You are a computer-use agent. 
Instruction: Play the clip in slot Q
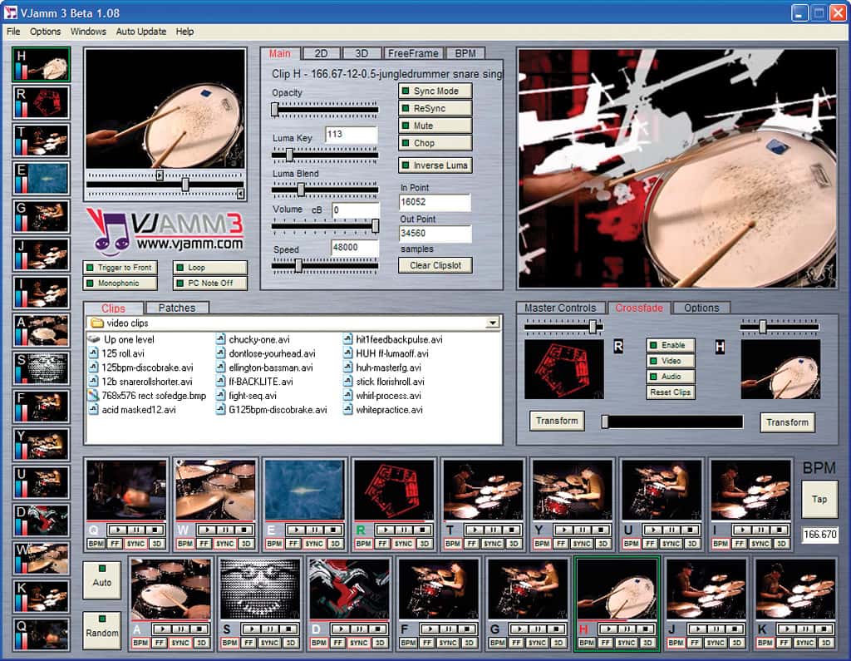(x=119, y=530)
